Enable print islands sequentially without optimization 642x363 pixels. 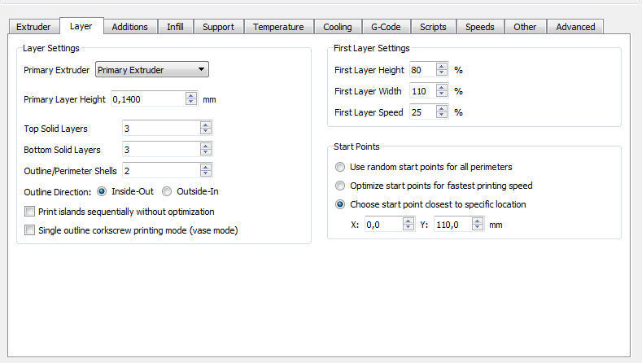coord(31,212)
